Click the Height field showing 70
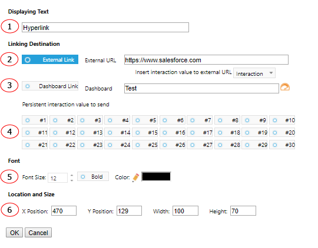This screenshot has width=318, height=248. click(x=243, y=211)
